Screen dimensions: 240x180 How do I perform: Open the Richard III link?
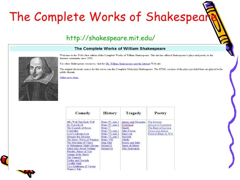107,148
